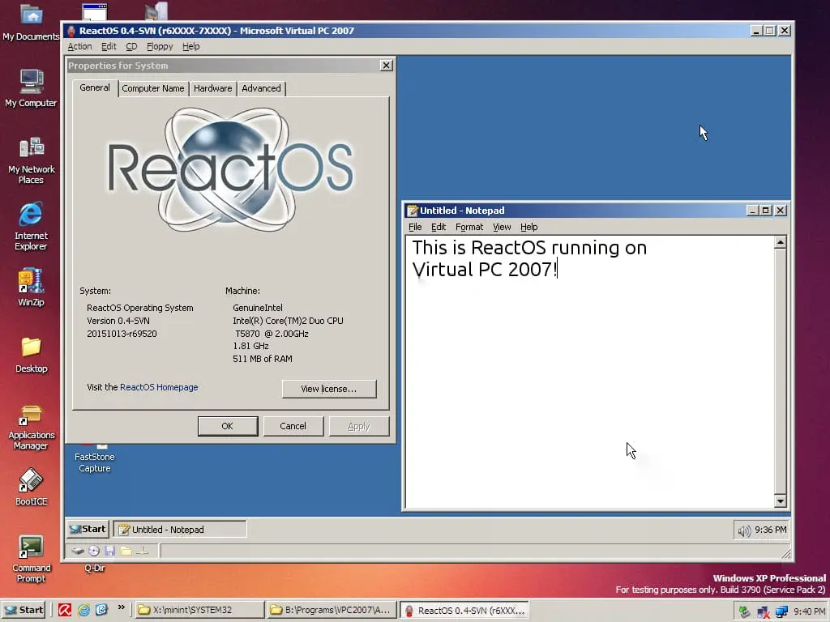Image resolution: width=830 pixels, height=622 pixels.
Task: Click the hard disk icon on Virtual PC status bar
Action: pos(79,552)
